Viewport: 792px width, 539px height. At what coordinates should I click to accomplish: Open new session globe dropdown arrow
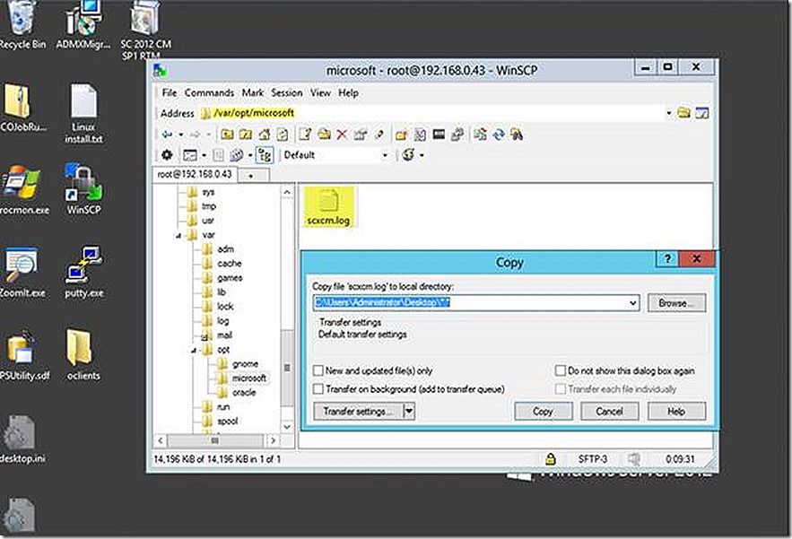coord(422,155)
